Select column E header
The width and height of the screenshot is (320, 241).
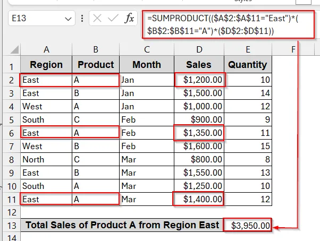[248, 49]
